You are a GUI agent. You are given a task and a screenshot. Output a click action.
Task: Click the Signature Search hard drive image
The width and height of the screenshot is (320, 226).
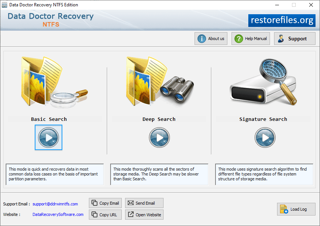pos(264,82)
